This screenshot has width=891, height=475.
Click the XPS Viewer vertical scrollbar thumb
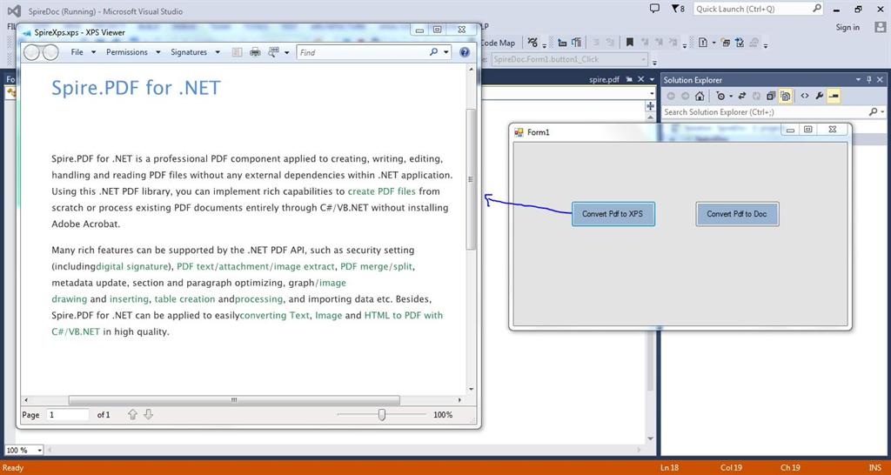tap(471, 179)
